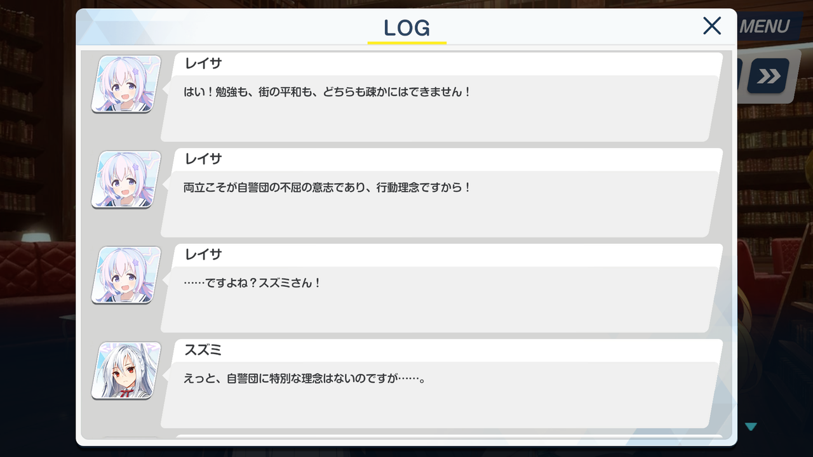Open the MENU button behind the log
The image size is (813, 457).
coord(763,27)
